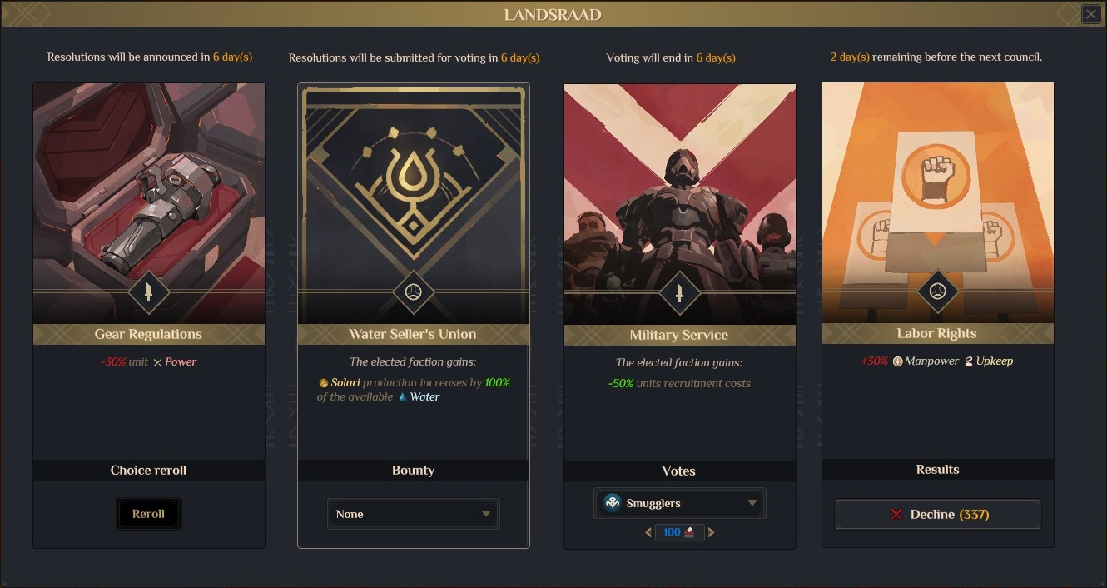
Task: Click the Decline (337) results button
Action: click(x=937, y=515)
